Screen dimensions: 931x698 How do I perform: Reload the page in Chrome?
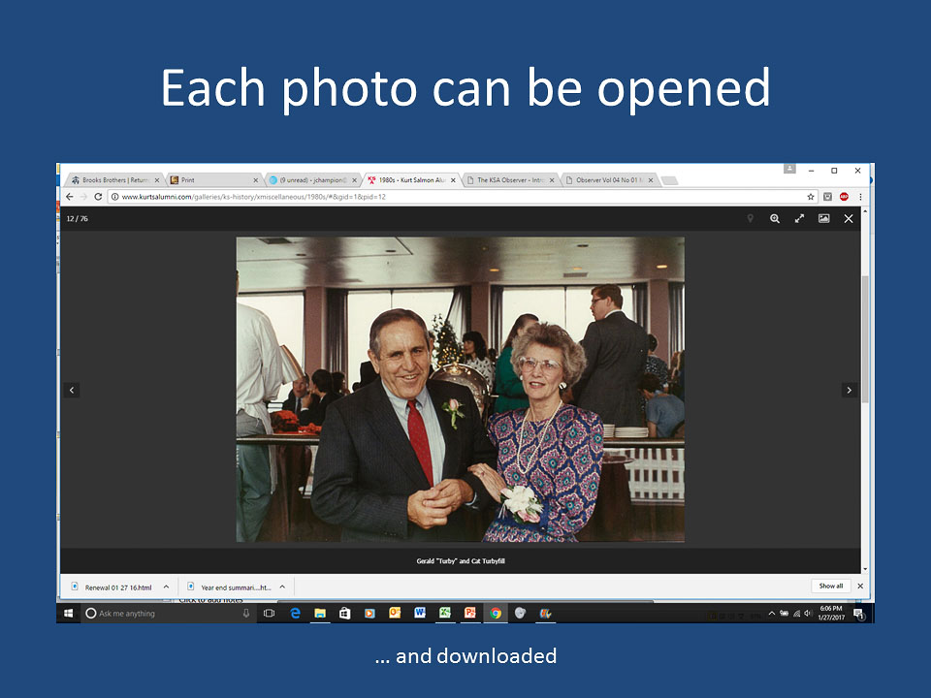99,196
